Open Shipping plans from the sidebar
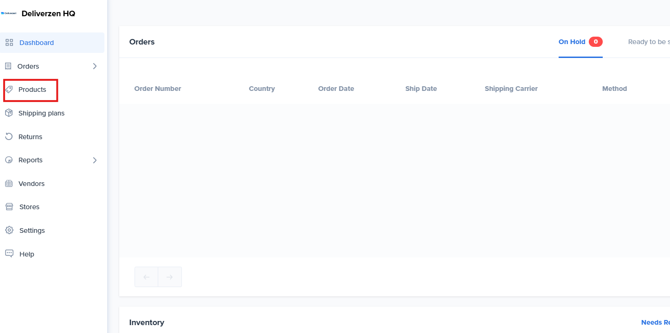Image resolution: width=670 pixels, height=333 pixels. click(x=41, y=113)
